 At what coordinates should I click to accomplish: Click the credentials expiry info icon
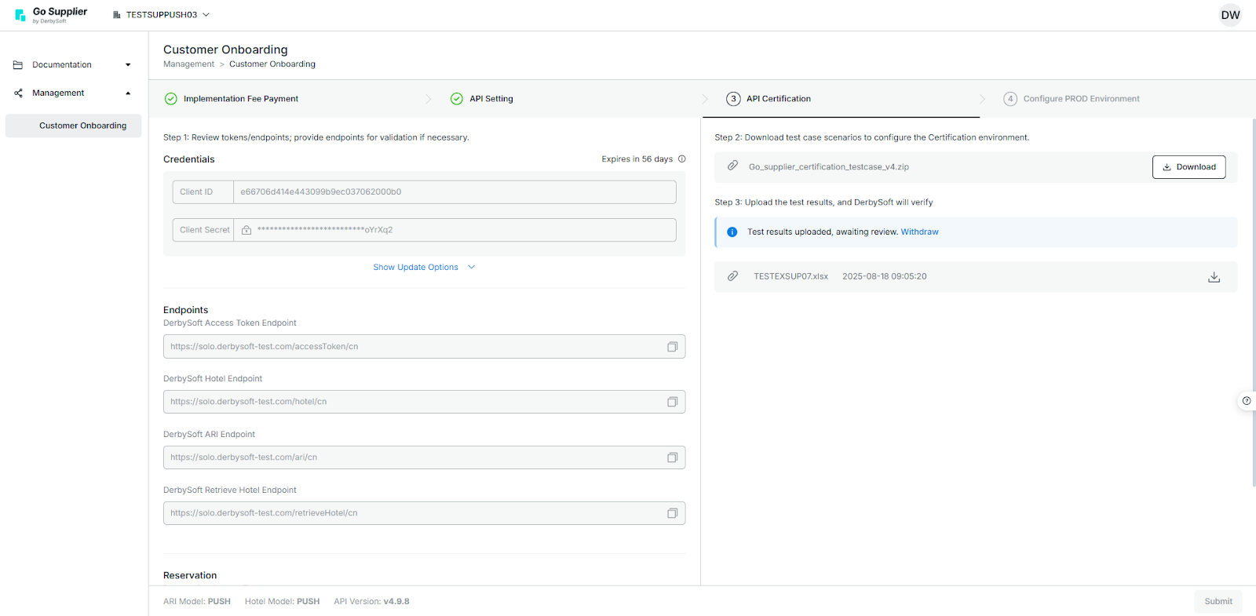click(682, 159)
